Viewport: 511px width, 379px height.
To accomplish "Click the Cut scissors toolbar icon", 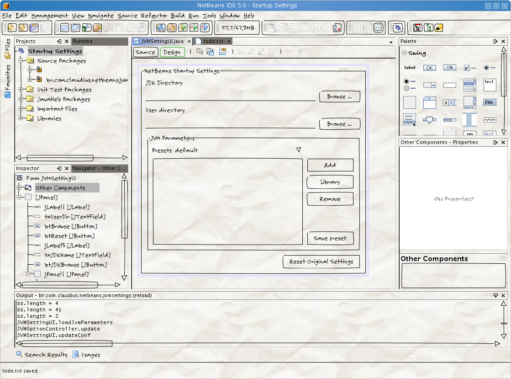I will coord(86,28).
